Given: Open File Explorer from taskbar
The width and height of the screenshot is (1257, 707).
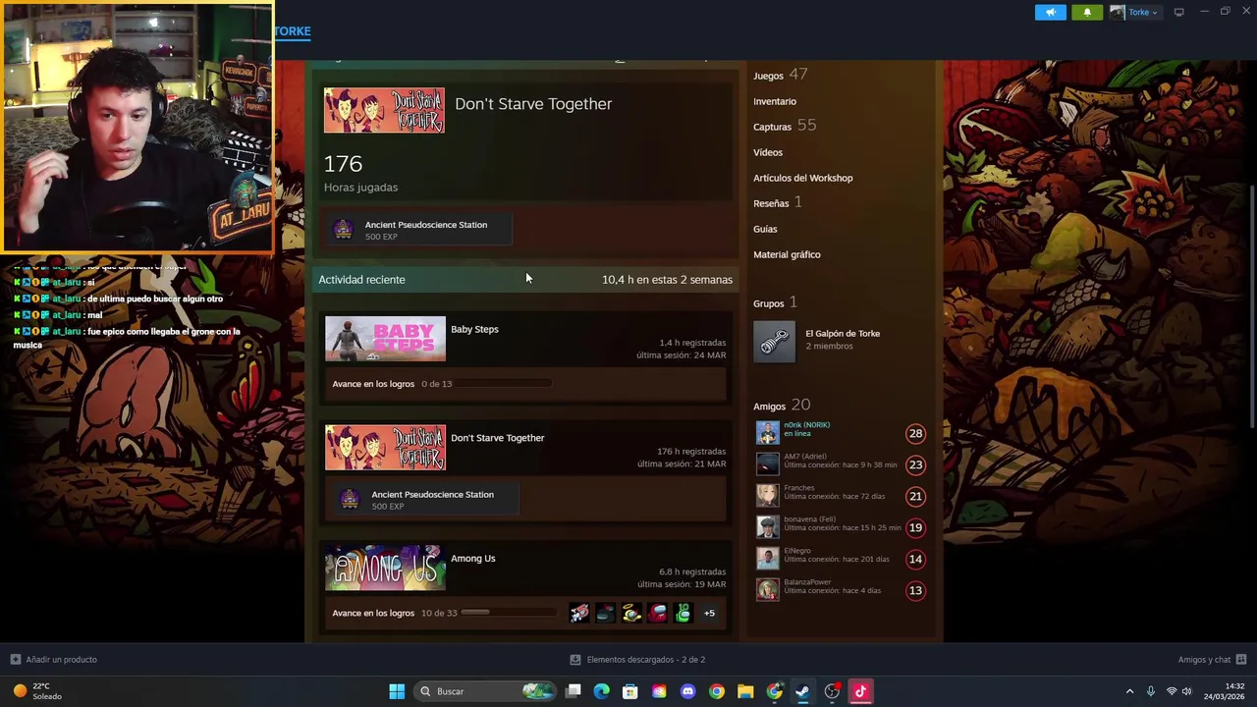Looking at the screenshot, I should (745, 691).
